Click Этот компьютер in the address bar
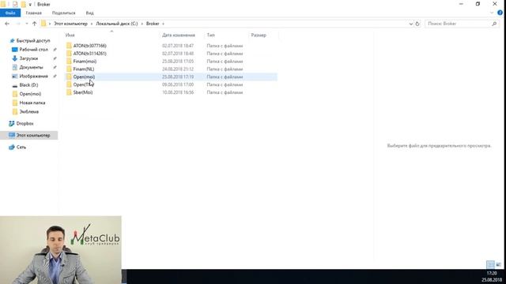The height and width of the screenshot is (284, 506). (70, 24)
